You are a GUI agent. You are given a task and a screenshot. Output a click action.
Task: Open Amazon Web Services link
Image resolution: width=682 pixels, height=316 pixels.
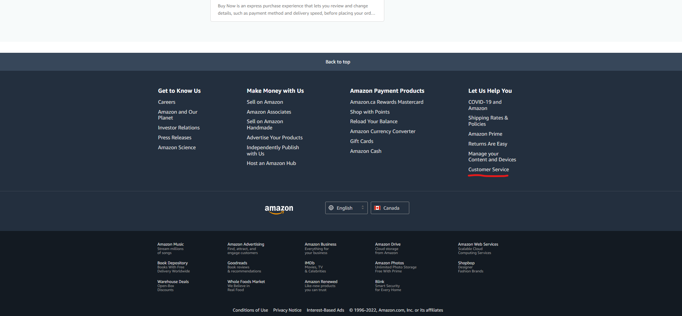point(478,249)
